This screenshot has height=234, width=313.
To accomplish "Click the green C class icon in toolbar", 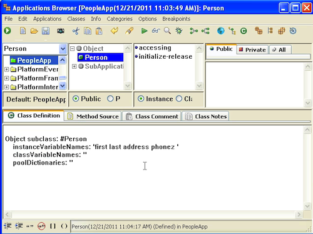I will pos(244,31).
